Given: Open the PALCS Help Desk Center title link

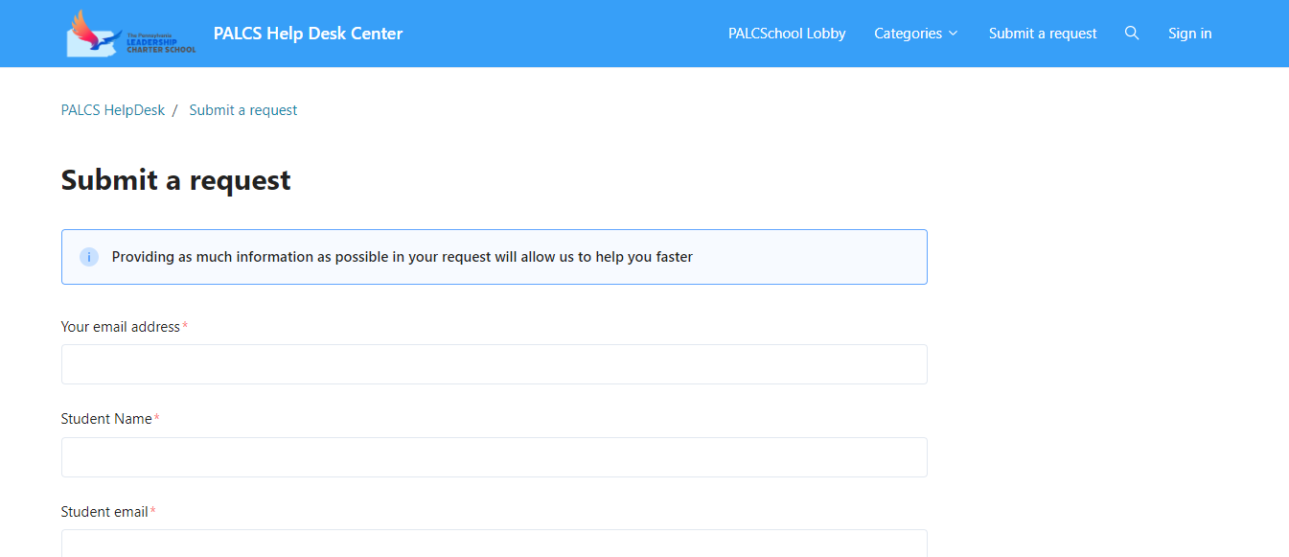Looking at the screenshot, I should tap(309, 34).
